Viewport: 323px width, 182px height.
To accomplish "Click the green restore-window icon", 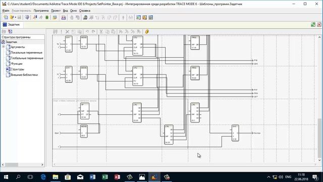I will (313, 25).
